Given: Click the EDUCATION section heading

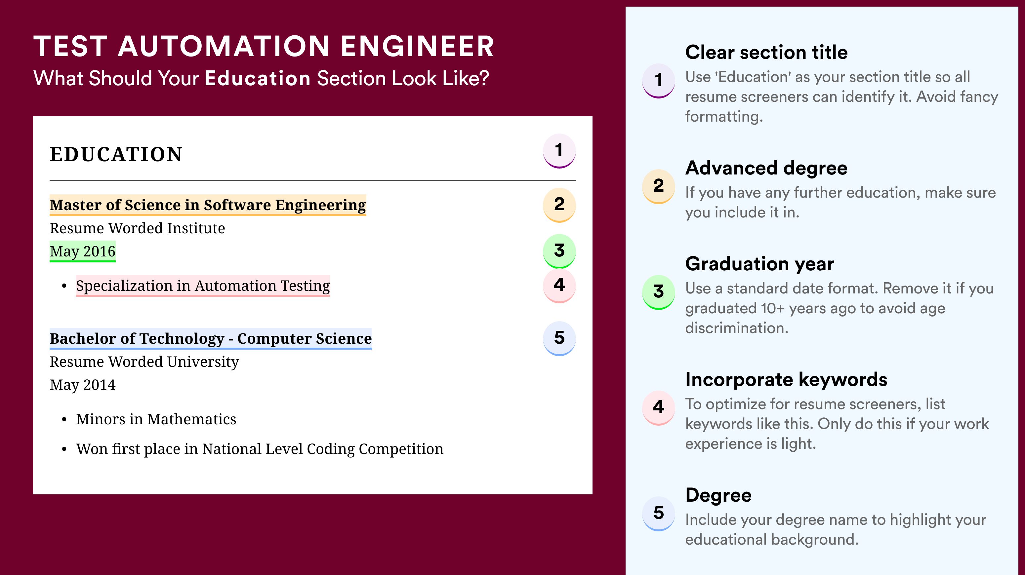Looking at the screenshot, I should coord(116,154).
